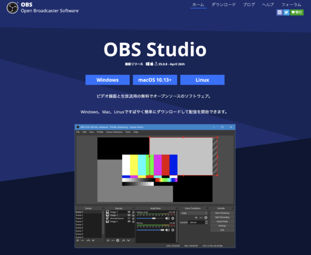The height and width of the screenshot is (255, 311).
Task: Move scene up with Scenes up arrow
Action: point(88,240)
